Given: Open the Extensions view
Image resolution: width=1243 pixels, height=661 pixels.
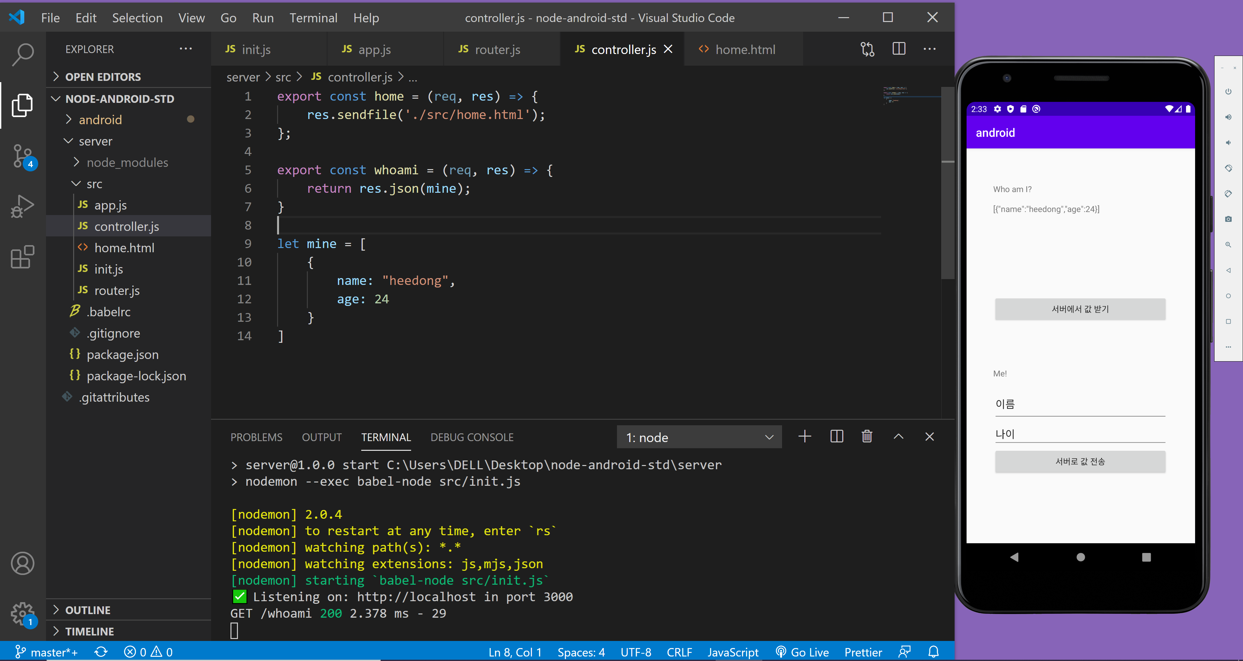Looking at the screenshot, I should click(23, 257).
